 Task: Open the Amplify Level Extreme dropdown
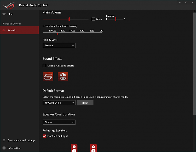tap(59, 46)
